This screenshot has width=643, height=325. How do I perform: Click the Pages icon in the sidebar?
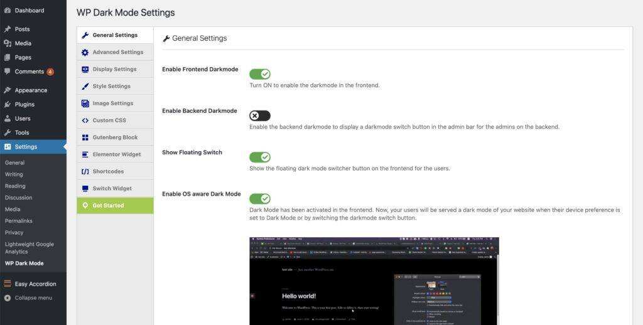(7, 57)
